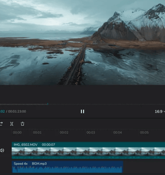Mute the IMG_6502.MOV video track
Screen dimensions: 165x175
coord(2,150)
